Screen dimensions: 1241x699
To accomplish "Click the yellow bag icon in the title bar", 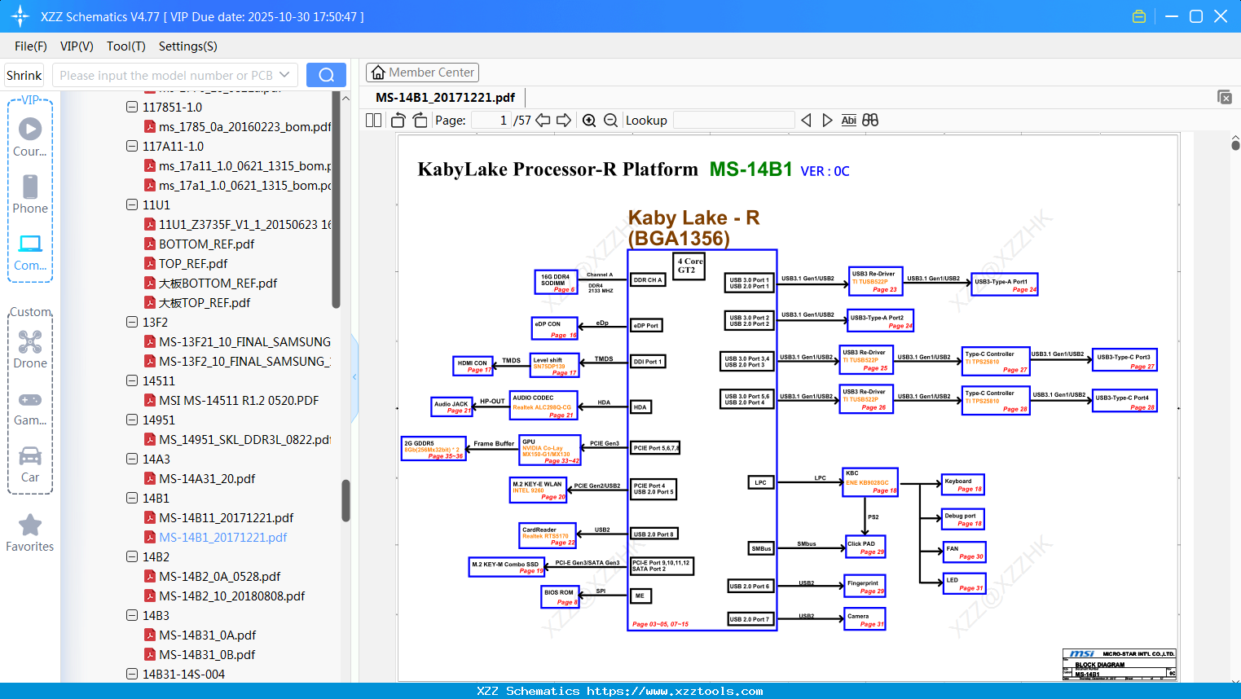I will click(1139, 16).
